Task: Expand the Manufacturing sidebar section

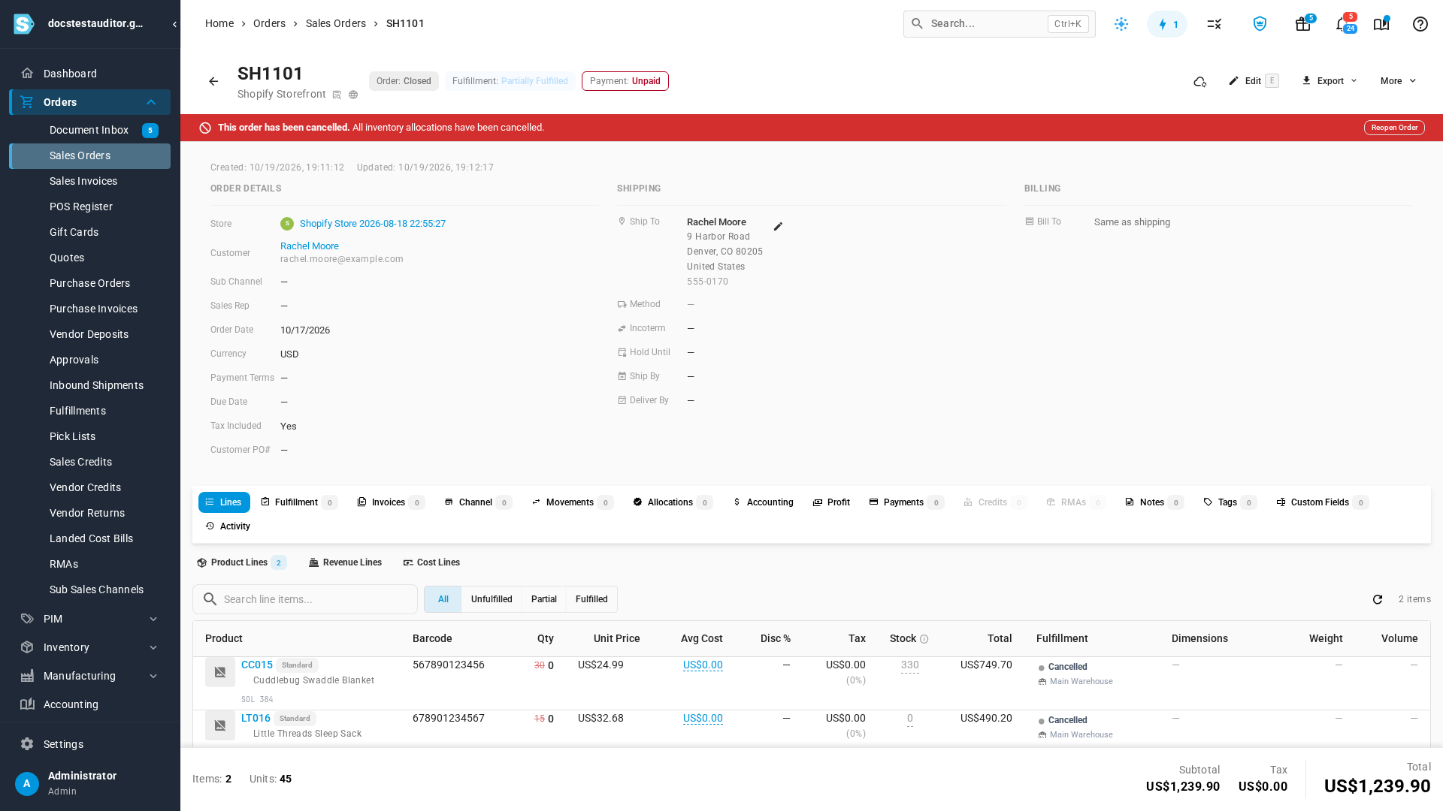Action: [153, 676]
